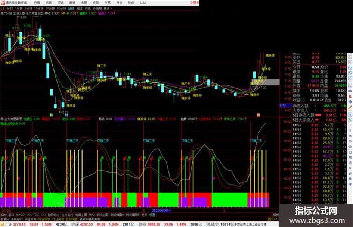The height and width of the screenshot is (227, 353).
Task: Select the 主力监控 indicator tab
Action: [x=67, y=215]
